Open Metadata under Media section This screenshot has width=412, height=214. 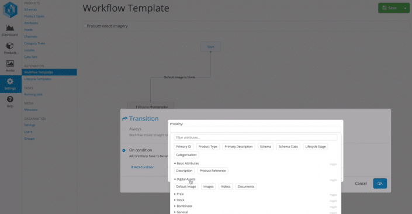[x=31, y=110]
